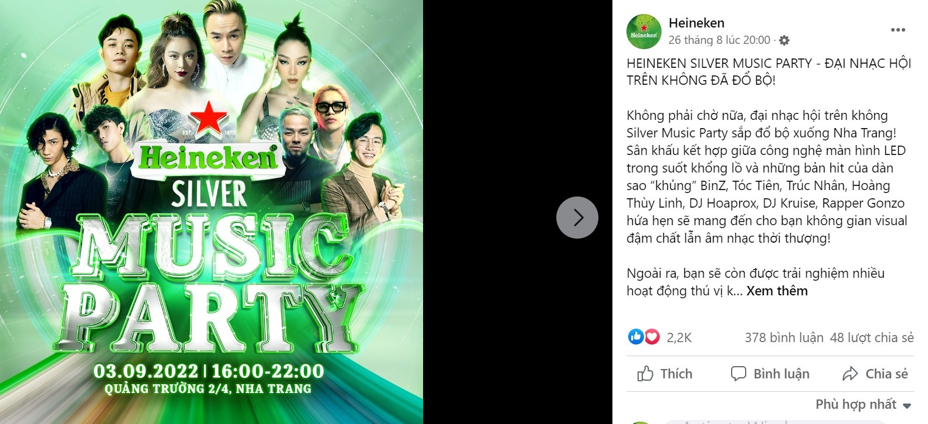Screen dimensions: 928x424
Task: Click the Bình luận button label
Action: (781, 374)
